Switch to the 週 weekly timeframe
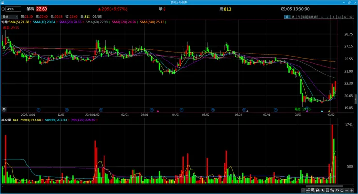 coord(293,17)
